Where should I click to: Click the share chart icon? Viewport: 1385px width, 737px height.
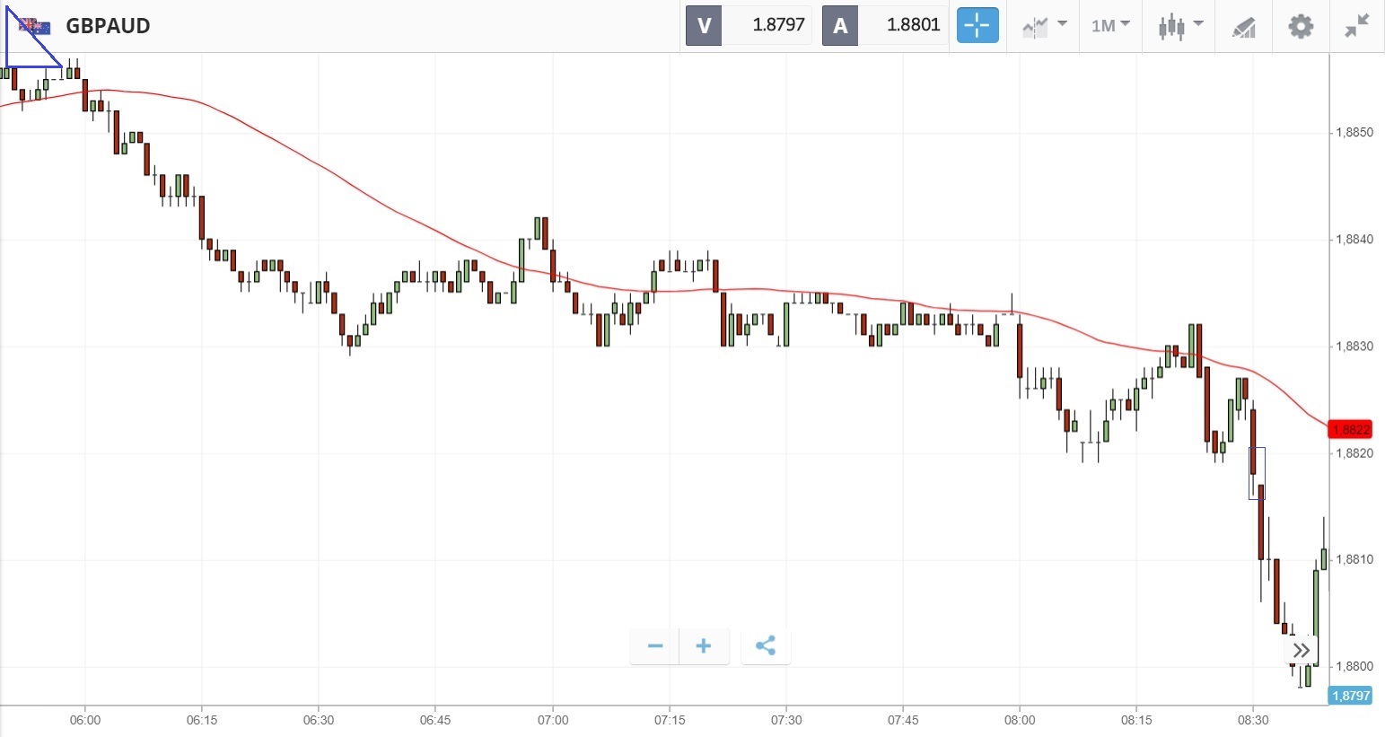[766, 646]
